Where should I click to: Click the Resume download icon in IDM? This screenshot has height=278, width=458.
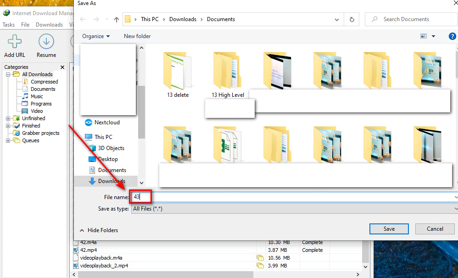click(x=46, y=41)
